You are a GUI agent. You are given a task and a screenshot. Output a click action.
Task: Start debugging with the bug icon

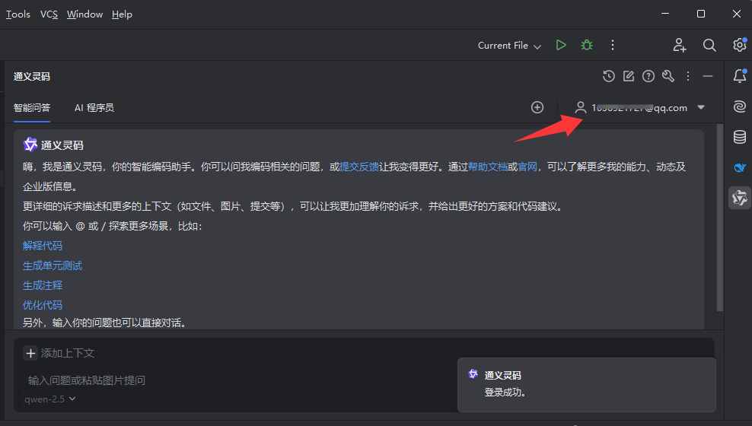click(x=587, y=46)
